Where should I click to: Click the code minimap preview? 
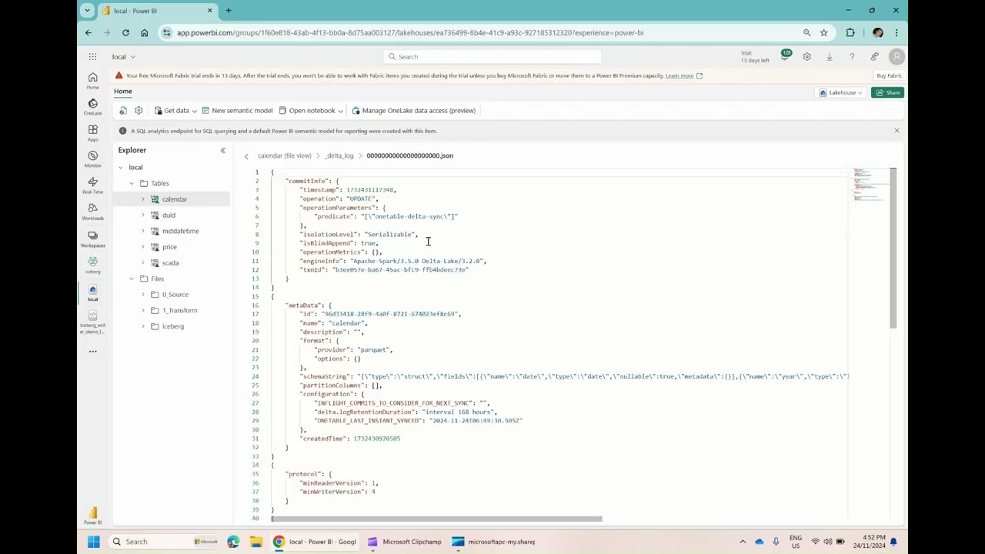pos(869,185)
